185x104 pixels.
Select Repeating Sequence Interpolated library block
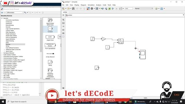coord(50,73)
